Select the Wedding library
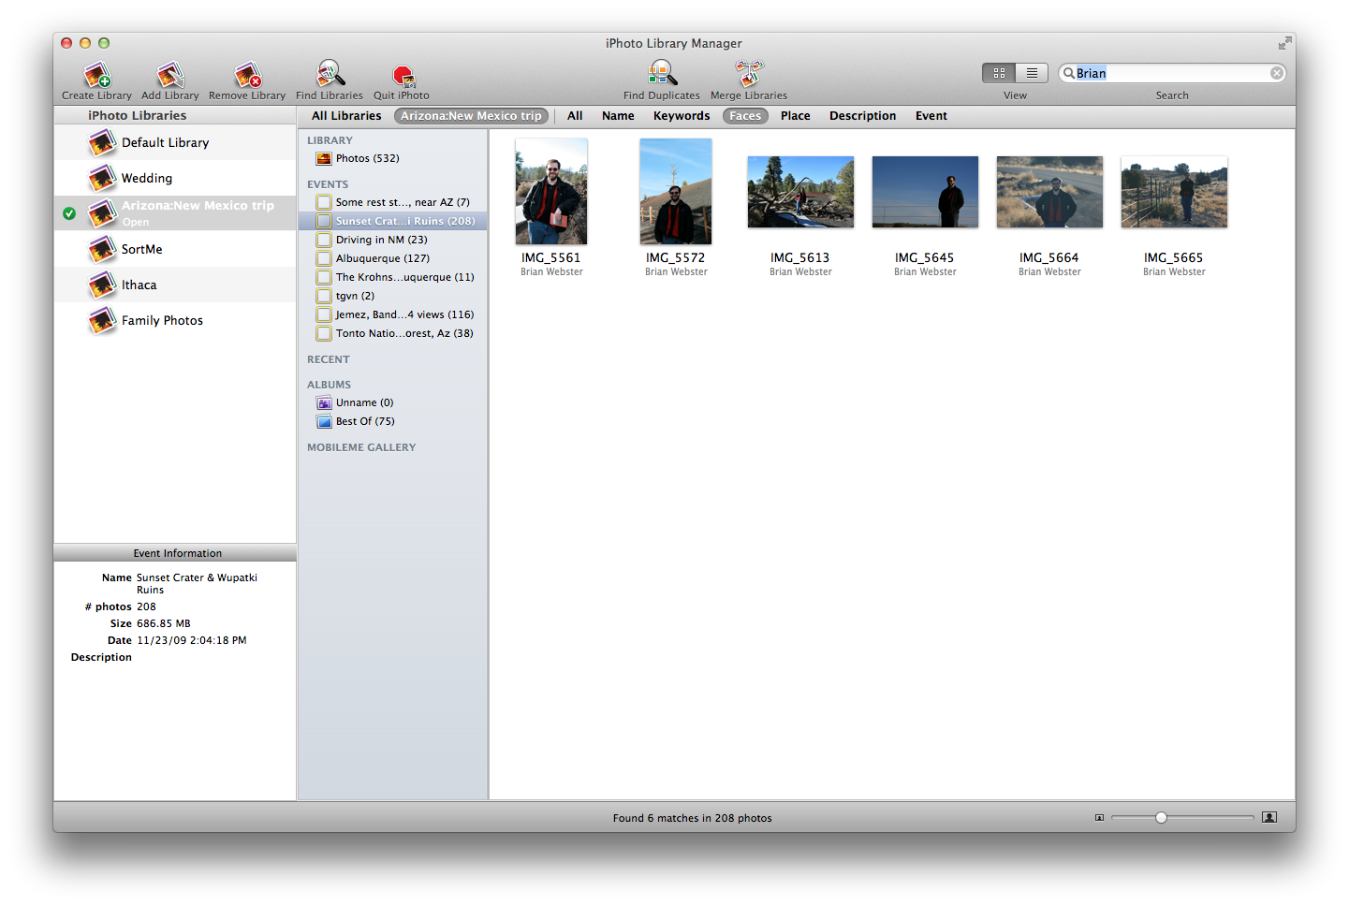This screenshot has height=906, width=1349. [x=147, y=178]
